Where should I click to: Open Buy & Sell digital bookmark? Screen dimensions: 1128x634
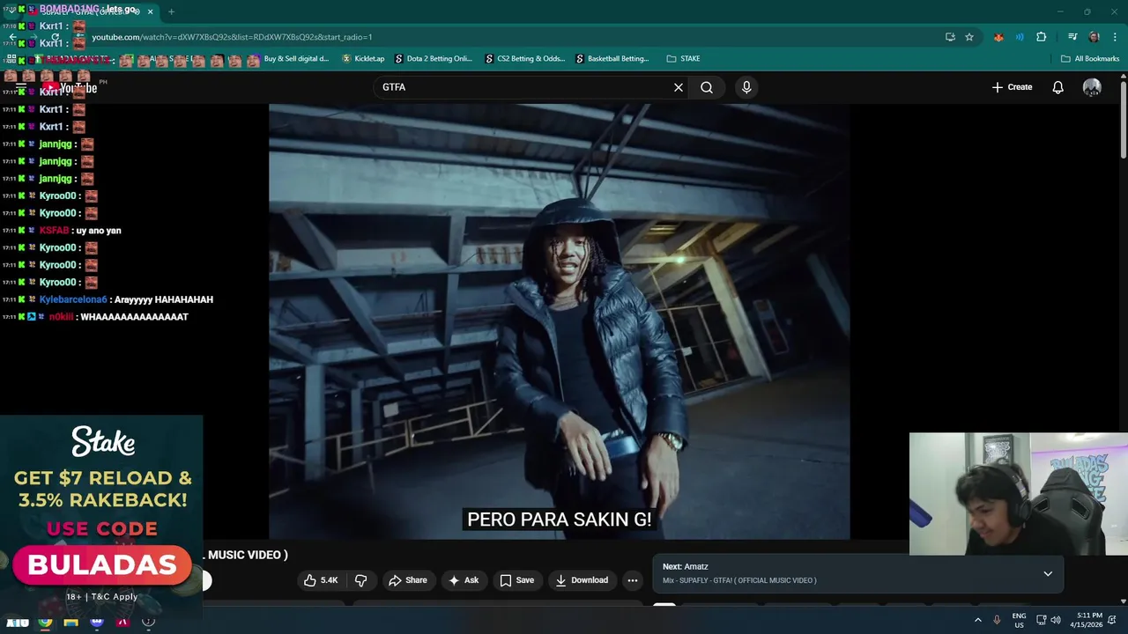[296, 59]
